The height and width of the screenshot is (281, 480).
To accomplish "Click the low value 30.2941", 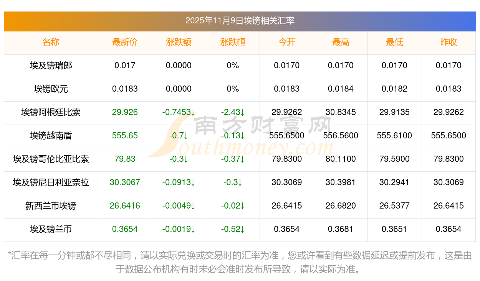I will pyautogui.click(x=394, y=182).
